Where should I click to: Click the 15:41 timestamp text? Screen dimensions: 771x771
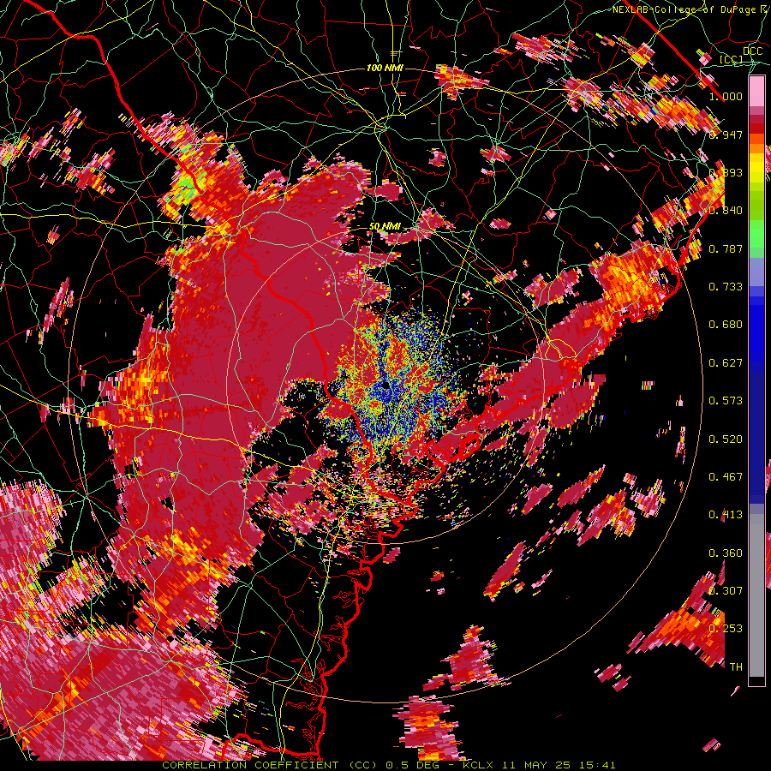pos(597,765)
